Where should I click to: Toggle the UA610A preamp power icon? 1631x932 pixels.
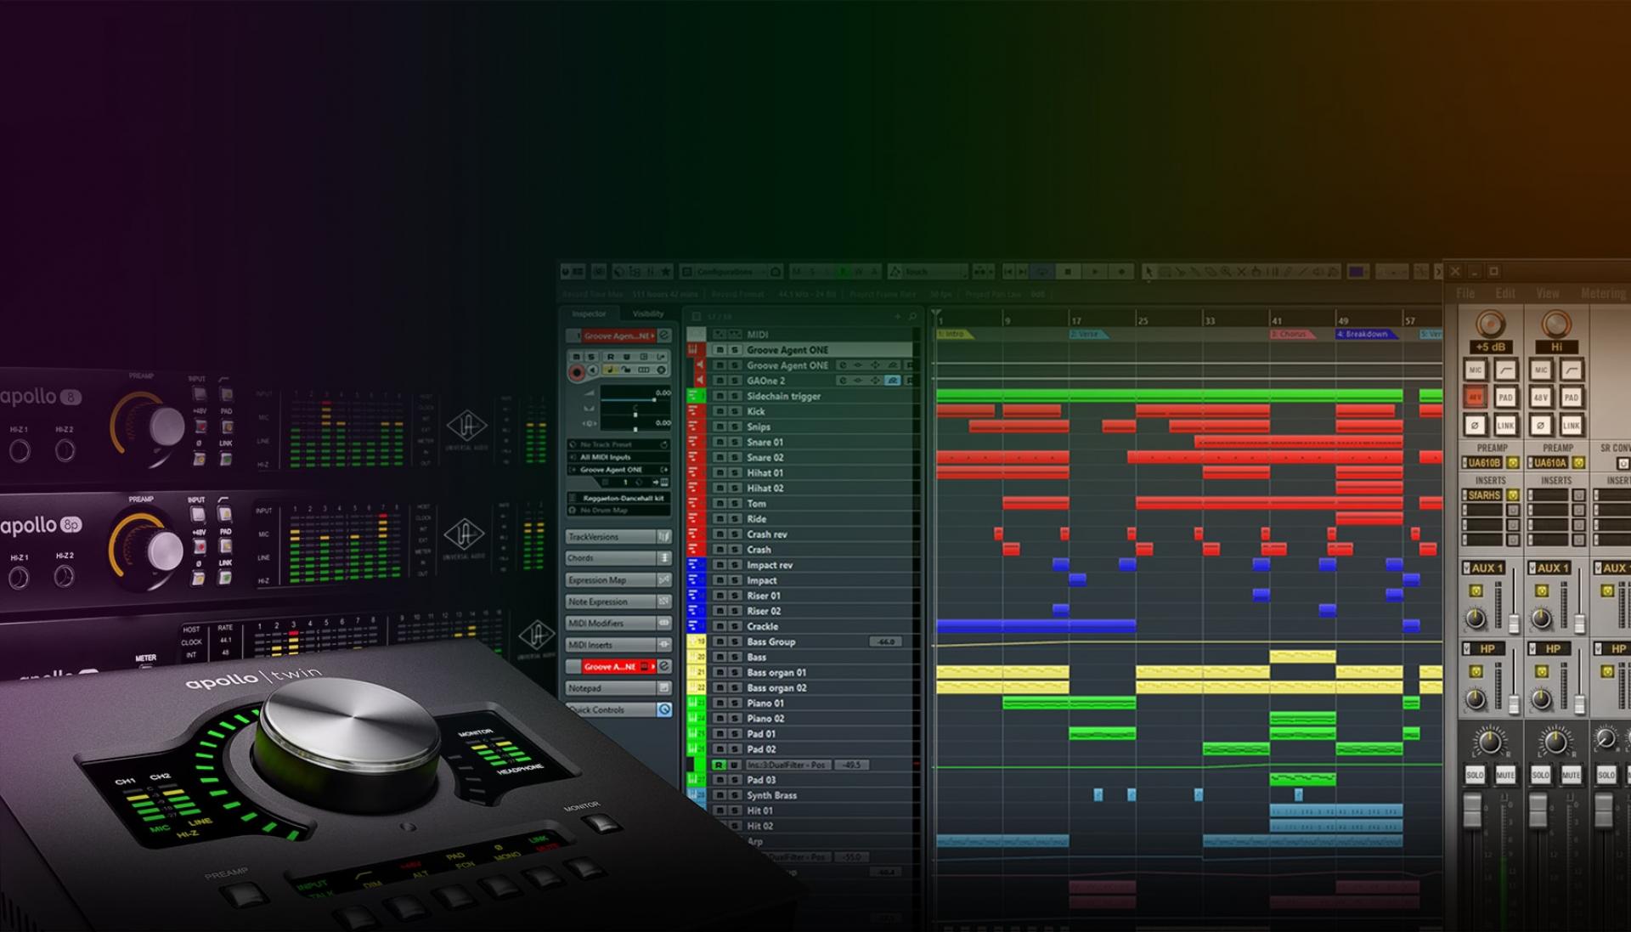[1578, 463]
